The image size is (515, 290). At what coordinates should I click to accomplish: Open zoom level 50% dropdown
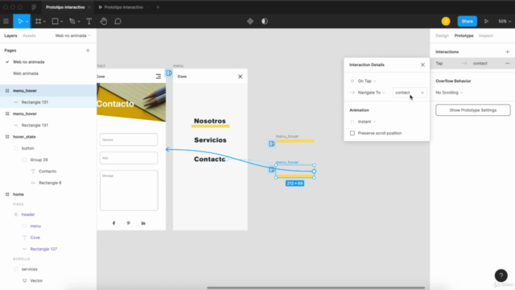click(505, 22)
